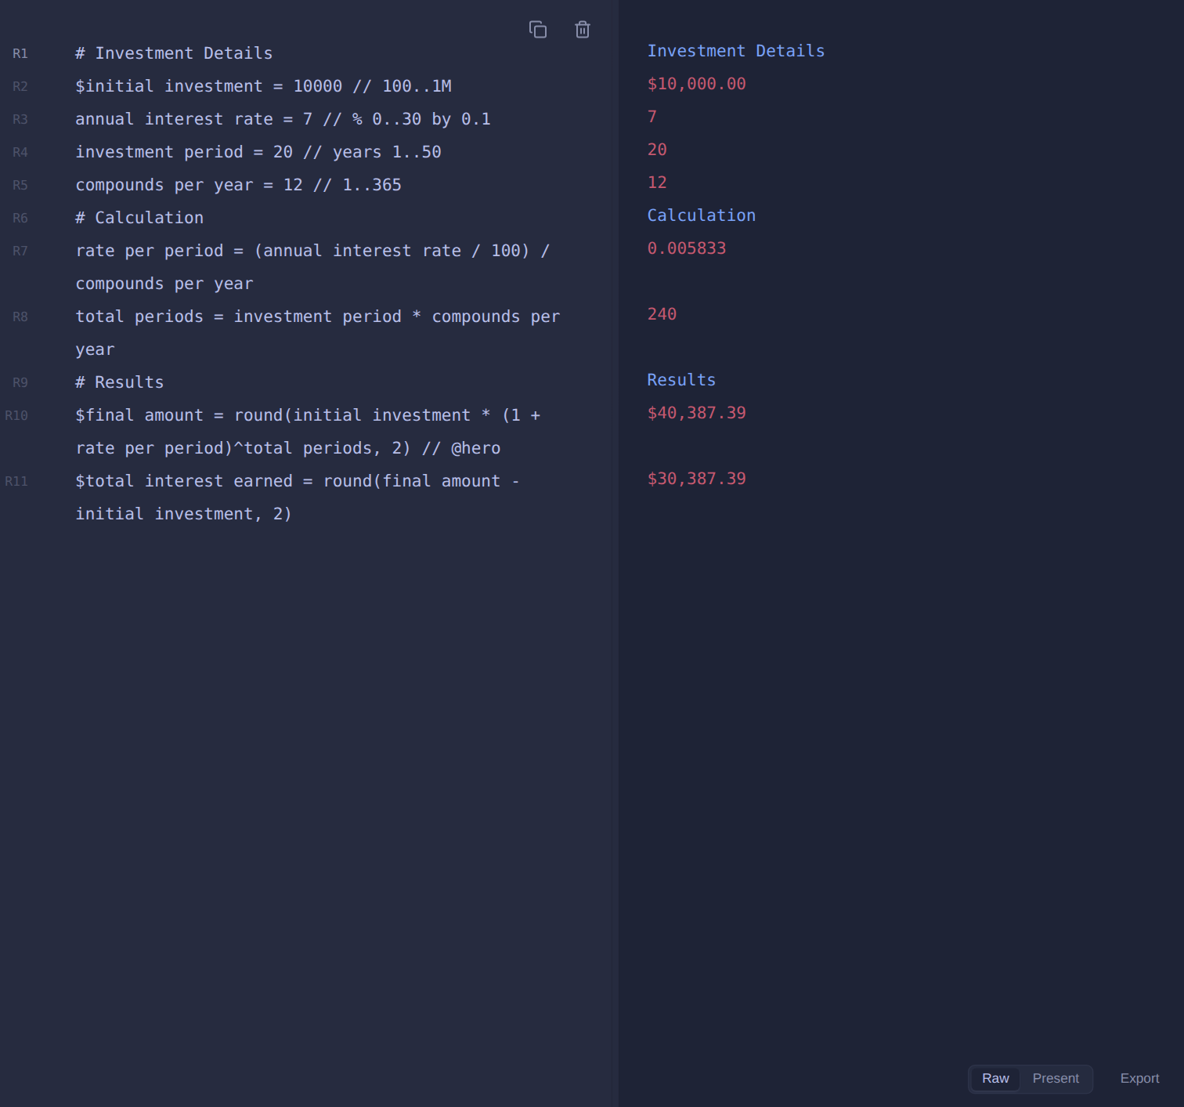This screenshot has height=1107, width=1184.
Task: Click row label R9
Action: point(20,382)
